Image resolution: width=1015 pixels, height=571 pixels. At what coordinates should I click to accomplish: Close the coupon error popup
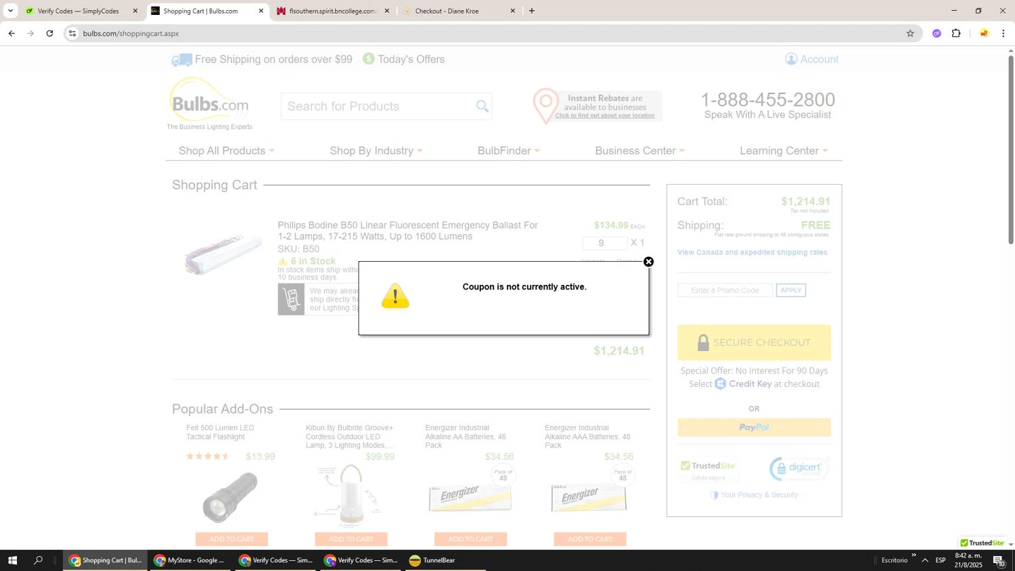click(648, 262)
